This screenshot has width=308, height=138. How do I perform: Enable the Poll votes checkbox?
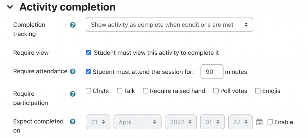216,91
